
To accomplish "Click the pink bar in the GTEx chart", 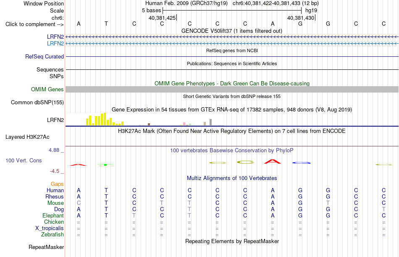I will (x=184, y=124).
